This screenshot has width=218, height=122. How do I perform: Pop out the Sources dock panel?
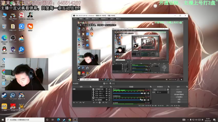(x=111, y=87)
